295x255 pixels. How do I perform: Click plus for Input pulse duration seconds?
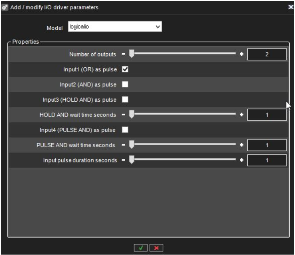(x=241, y=160)
